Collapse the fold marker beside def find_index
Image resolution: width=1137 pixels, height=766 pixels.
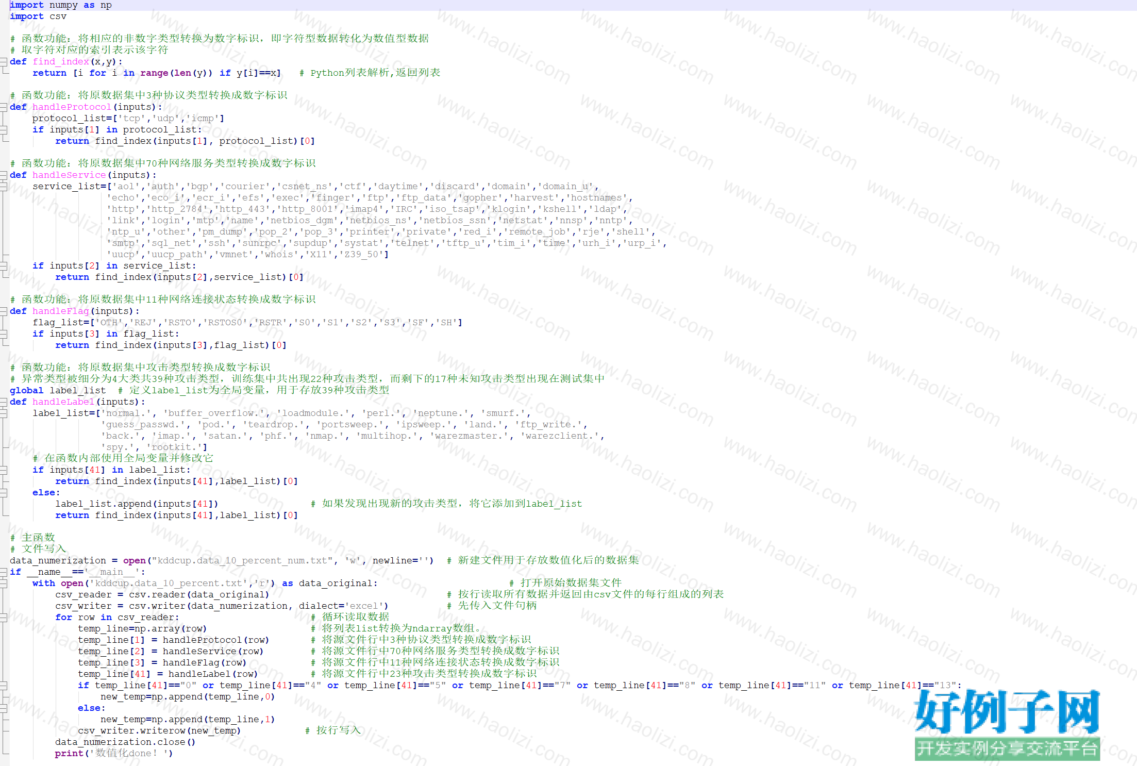tap(4, 62)
